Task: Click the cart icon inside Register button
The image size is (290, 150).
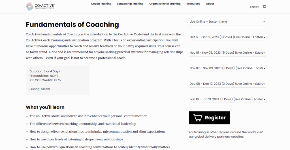Action: [198, 118]
